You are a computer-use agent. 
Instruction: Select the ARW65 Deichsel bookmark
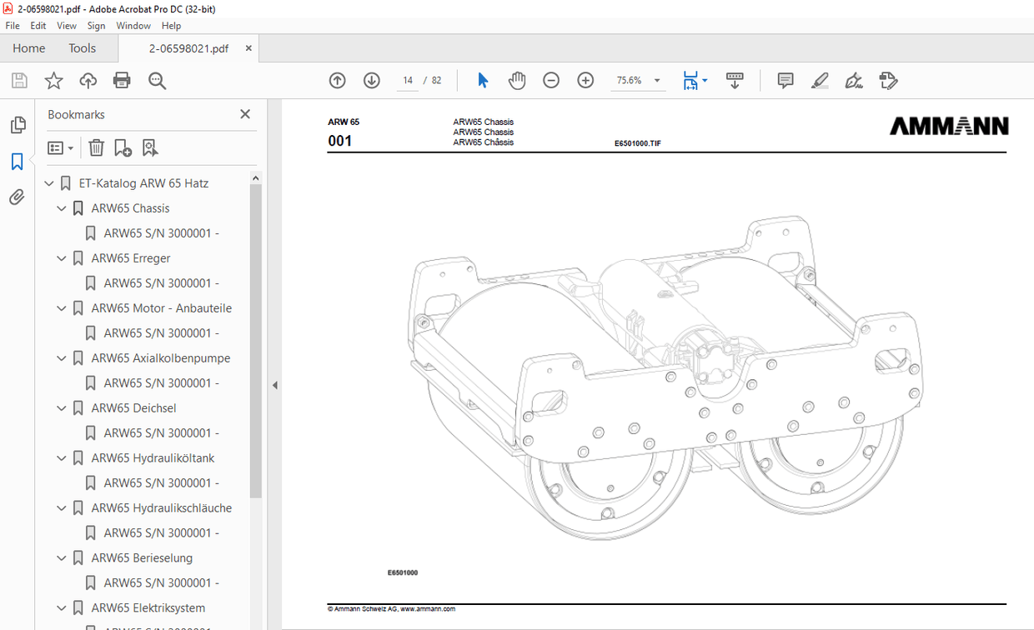pyautogui.click(x=134, y=407)
